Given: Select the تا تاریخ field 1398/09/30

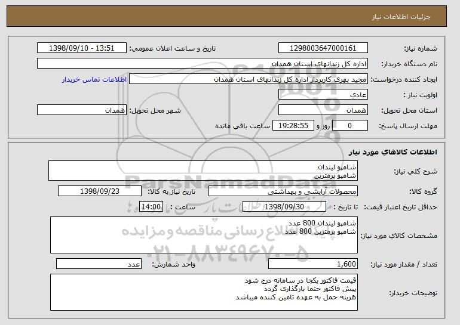Looking at the screenshot, I should (284, 207).
